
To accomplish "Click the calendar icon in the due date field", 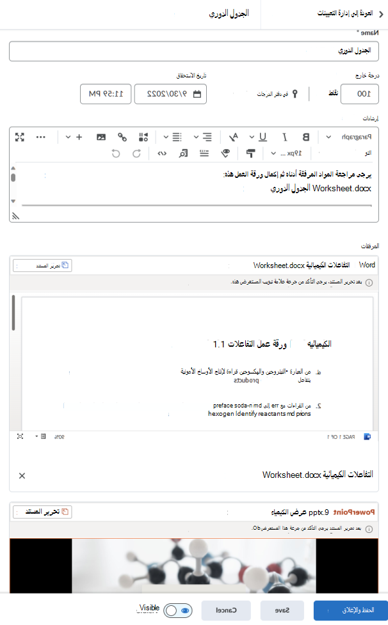I will pyautogui.click(x=197, y=94).
